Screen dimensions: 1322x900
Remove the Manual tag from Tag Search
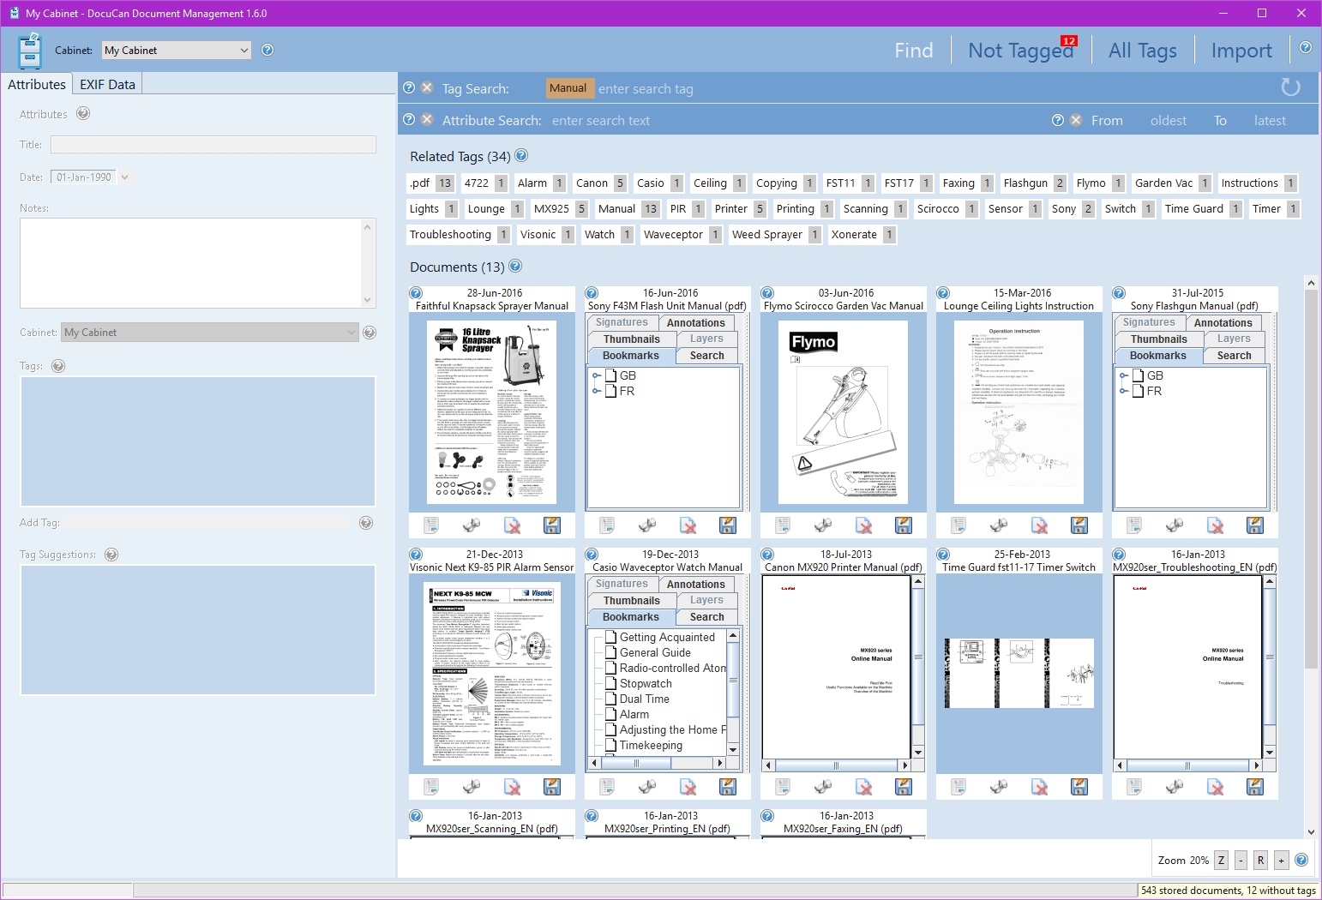coord(568,88)
